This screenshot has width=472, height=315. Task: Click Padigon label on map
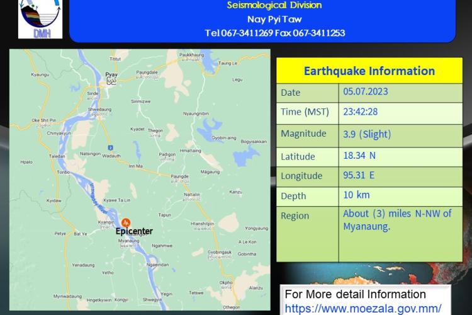167,154
